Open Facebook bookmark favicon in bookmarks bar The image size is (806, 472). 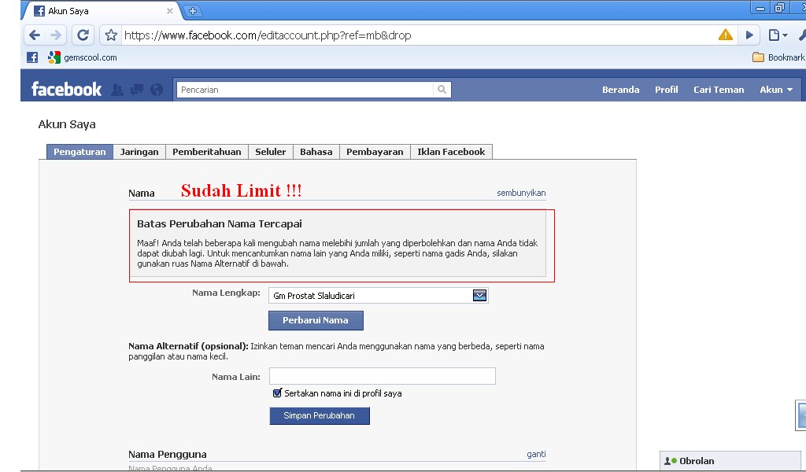point(31,57)
